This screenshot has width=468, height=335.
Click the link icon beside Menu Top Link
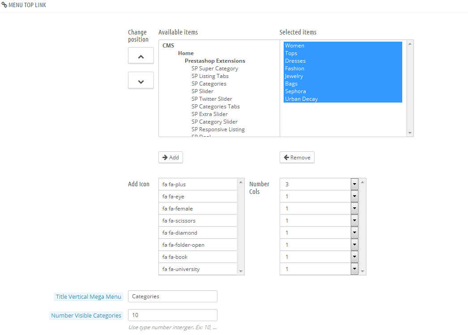pos(4,5)
